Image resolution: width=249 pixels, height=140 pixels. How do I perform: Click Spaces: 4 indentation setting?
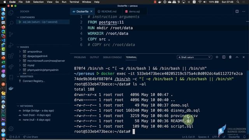tap(203, 137)
